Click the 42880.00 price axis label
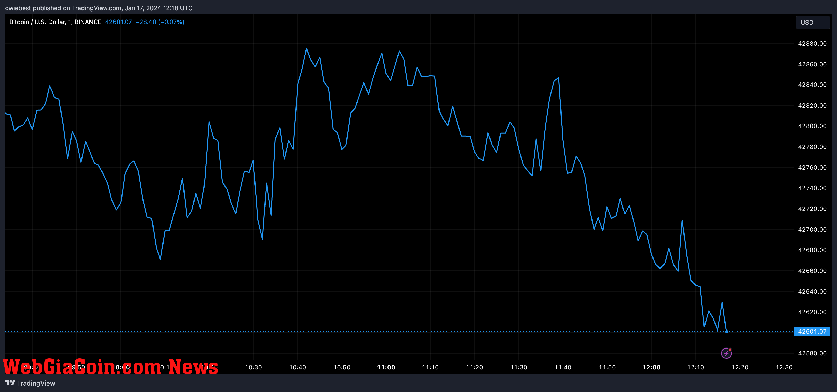The image size is (837, 392). click(812, 44)
